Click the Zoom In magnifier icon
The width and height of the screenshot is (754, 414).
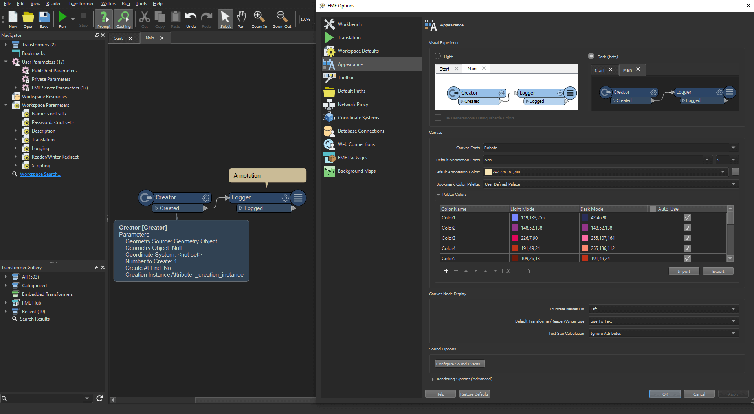[259, 19]
